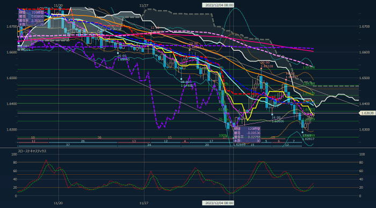Click 1.6600 on the right price axis

pyautogui.click(x=364, y=52)
